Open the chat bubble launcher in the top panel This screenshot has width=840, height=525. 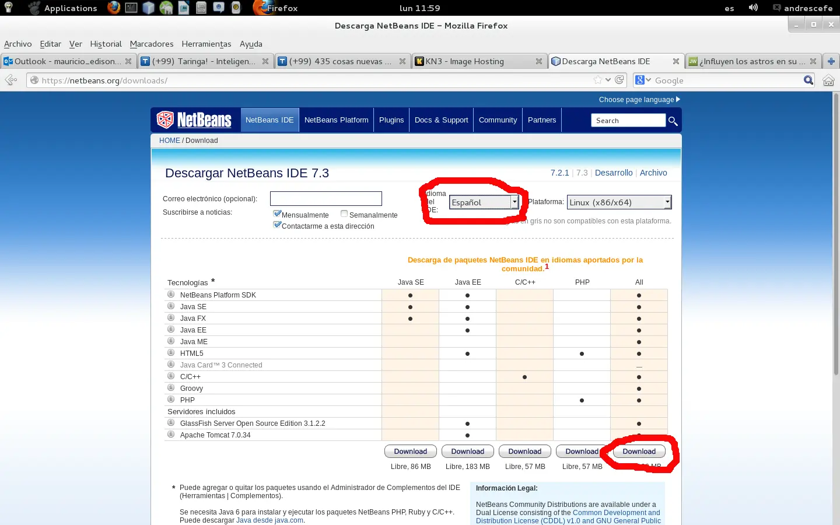(x=219, y=8)
